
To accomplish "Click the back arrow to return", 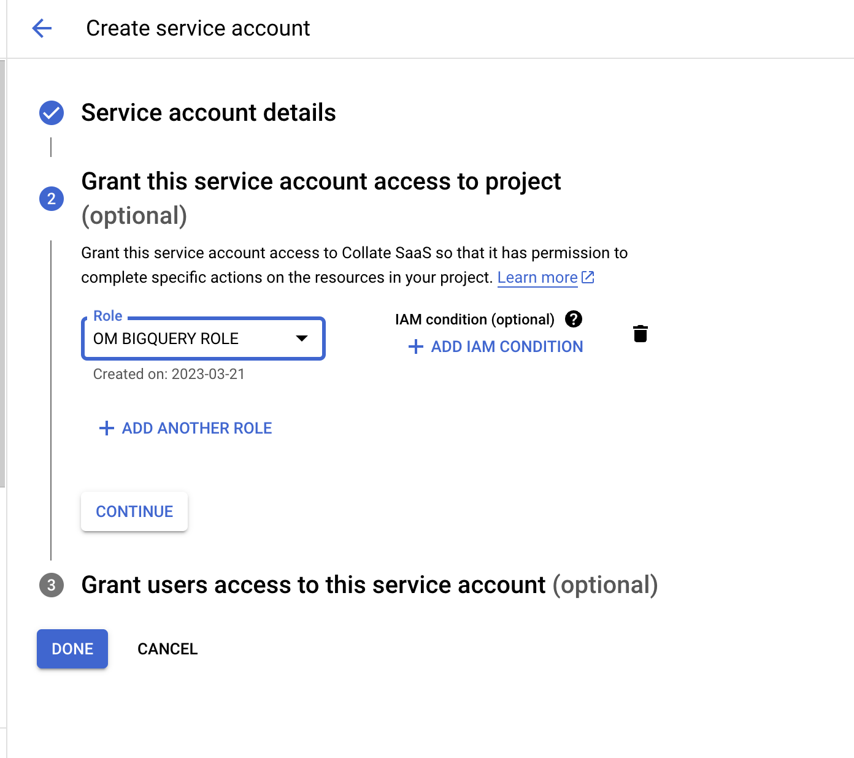I will point(42,28).
